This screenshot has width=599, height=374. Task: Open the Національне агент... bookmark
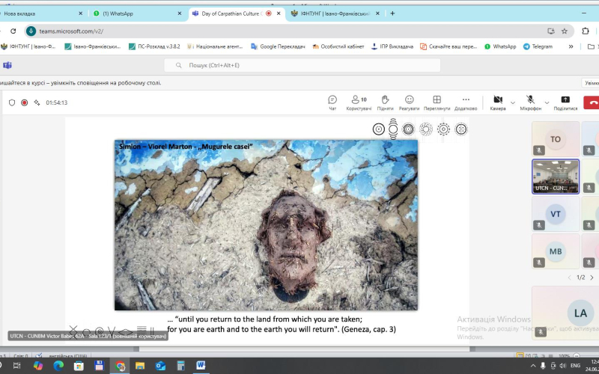click(215, 46)
